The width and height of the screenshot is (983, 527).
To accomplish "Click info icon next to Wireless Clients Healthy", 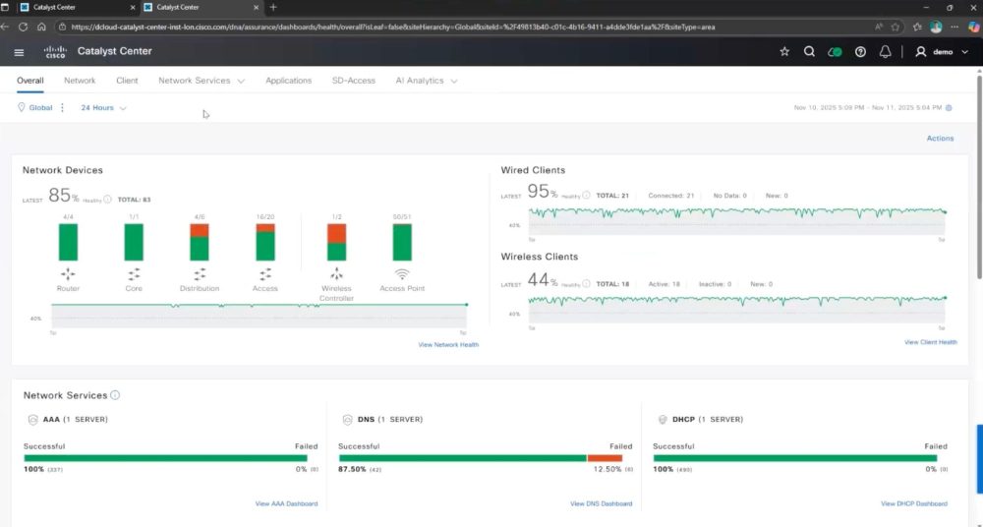I will tap(586, 283).
